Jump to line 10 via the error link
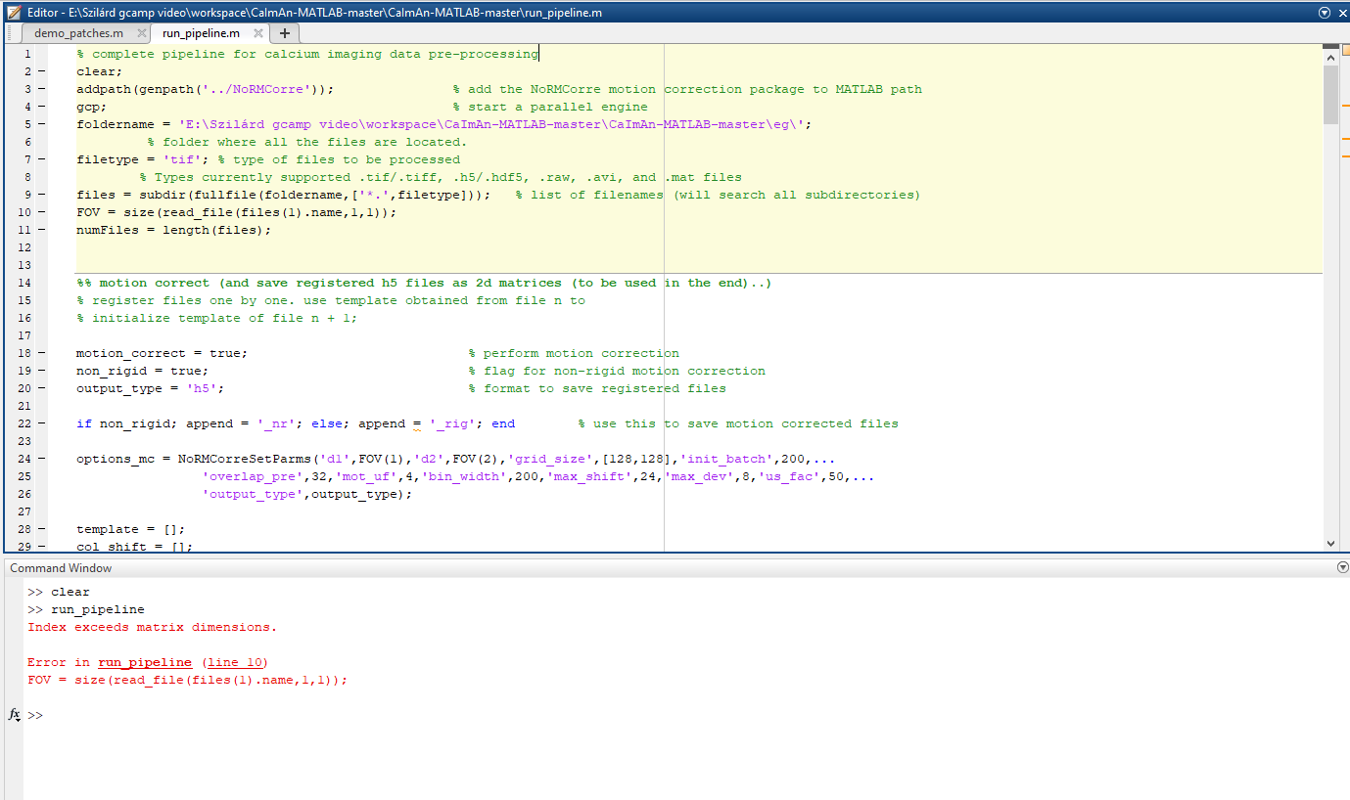Image resolution: width=1350 pixels, height=800 pixels. point(234,662)
